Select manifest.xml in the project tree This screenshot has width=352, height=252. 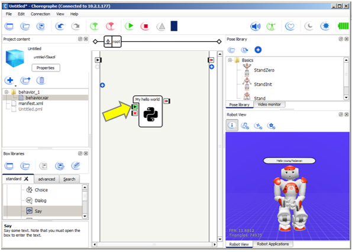[x=31, y=103]
